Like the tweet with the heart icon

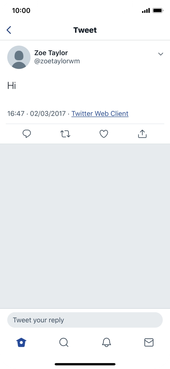click(104, 134)
